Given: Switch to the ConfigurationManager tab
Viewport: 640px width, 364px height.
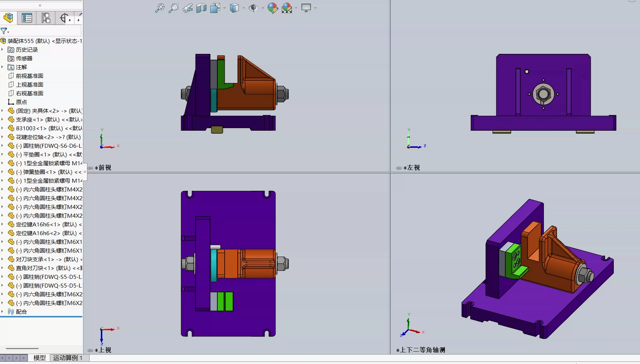Looking at the screenshot, I should point(46,18).
